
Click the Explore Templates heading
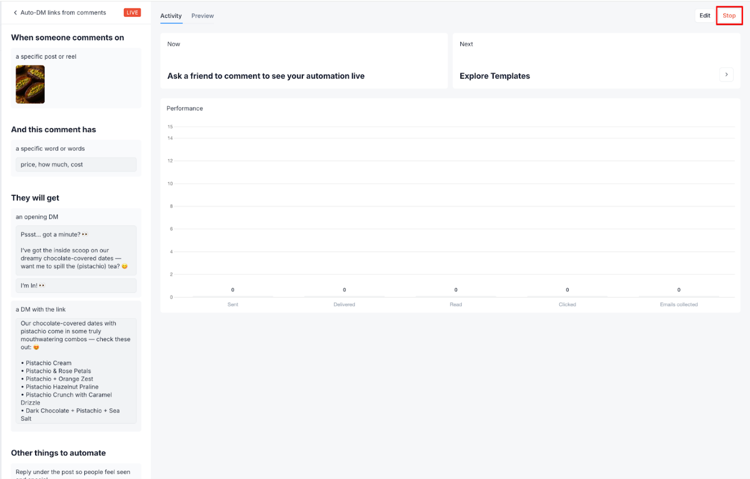pos(495,76)
